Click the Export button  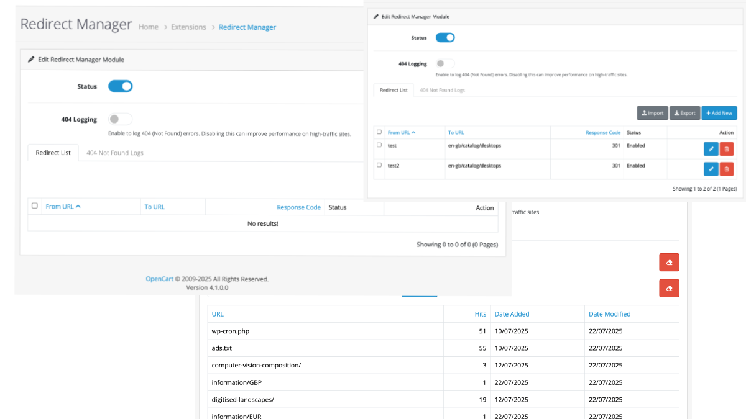click(x=684, y=113)
